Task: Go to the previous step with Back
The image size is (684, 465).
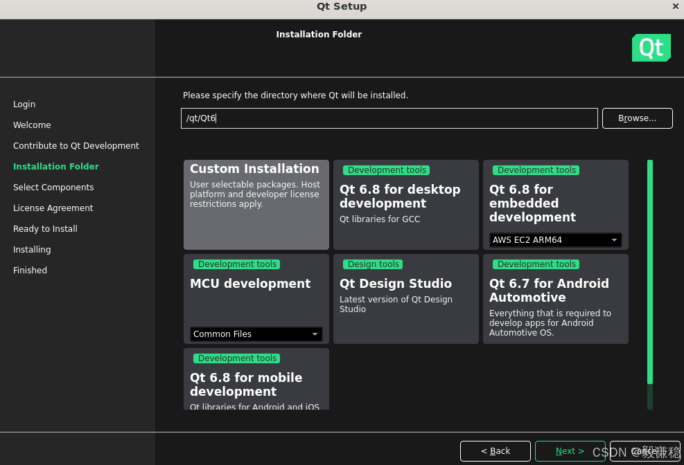Action: (x=496, y=451)
